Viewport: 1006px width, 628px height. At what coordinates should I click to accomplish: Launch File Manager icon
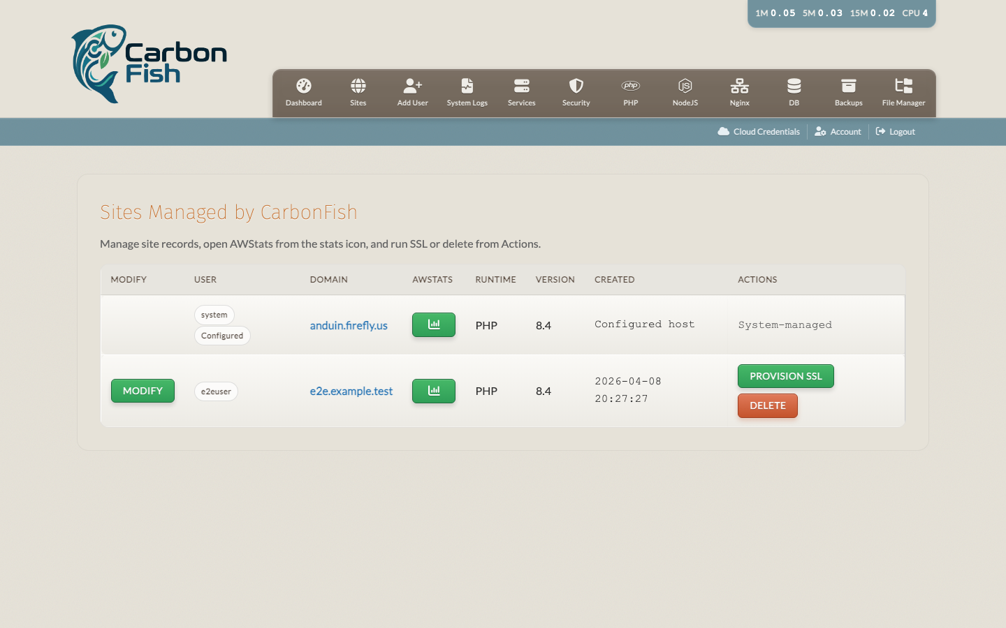point(903,86)
